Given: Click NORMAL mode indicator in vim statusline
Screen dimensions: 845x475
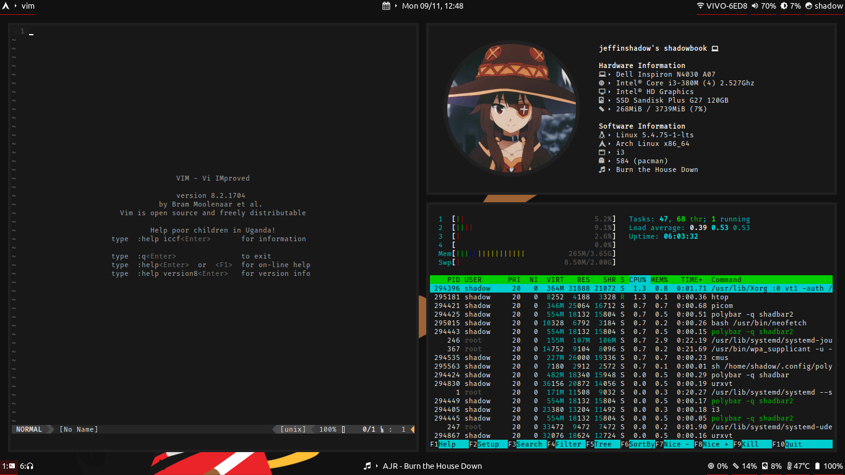Looking at the screenshot, I should point(29,429).
